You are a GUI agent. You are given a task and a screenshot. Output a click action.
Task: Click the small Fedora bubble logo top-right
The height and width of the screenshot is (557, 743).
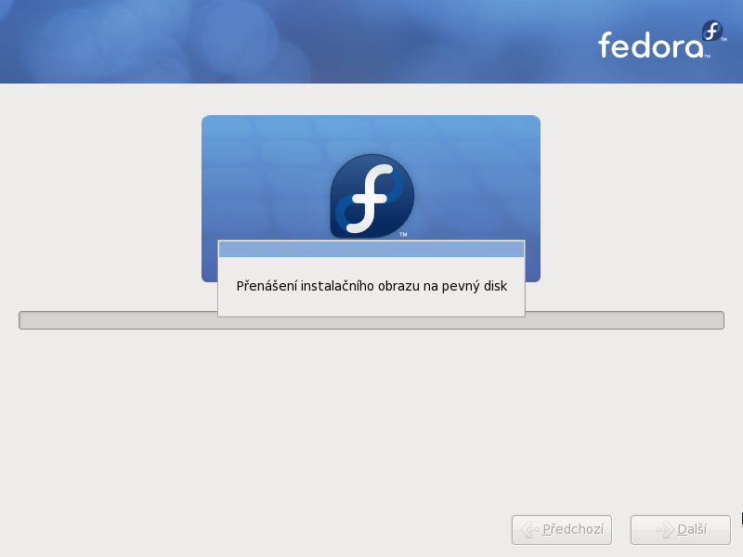click(x=712, y=31)
